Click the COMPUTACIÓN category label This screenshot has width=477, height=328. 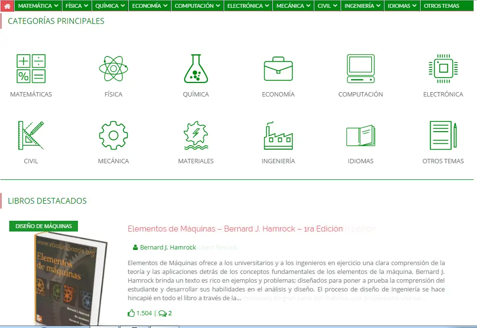click(361, 95)
